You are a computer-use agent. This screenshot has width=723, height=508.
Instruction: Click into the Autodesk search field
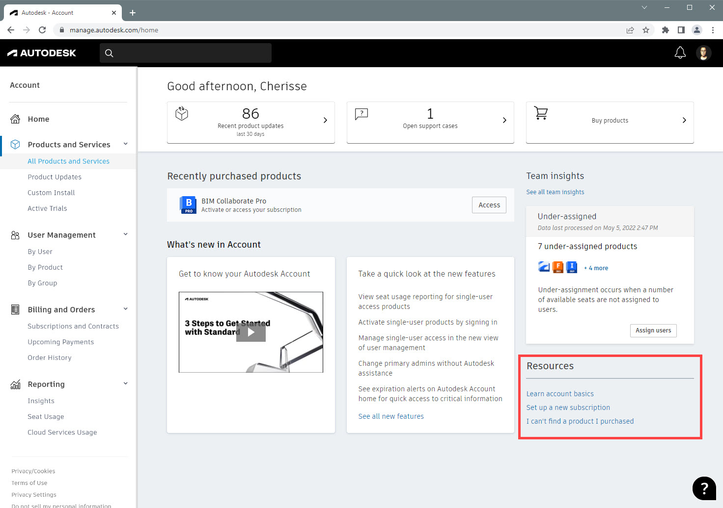[x=186, y=53]
